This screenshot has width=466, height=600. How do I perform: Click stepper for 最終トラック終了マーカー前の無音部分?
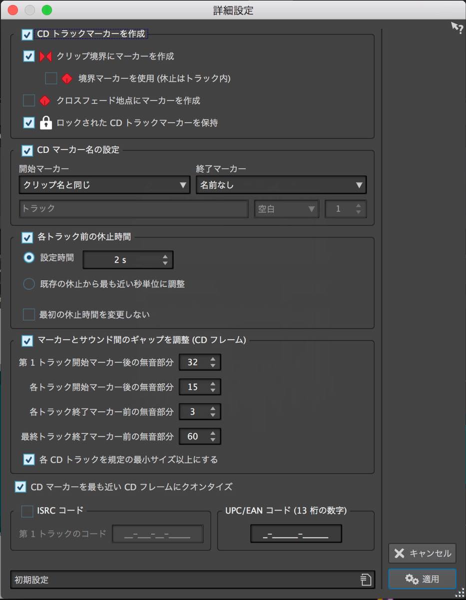click(x=200, y=436)
